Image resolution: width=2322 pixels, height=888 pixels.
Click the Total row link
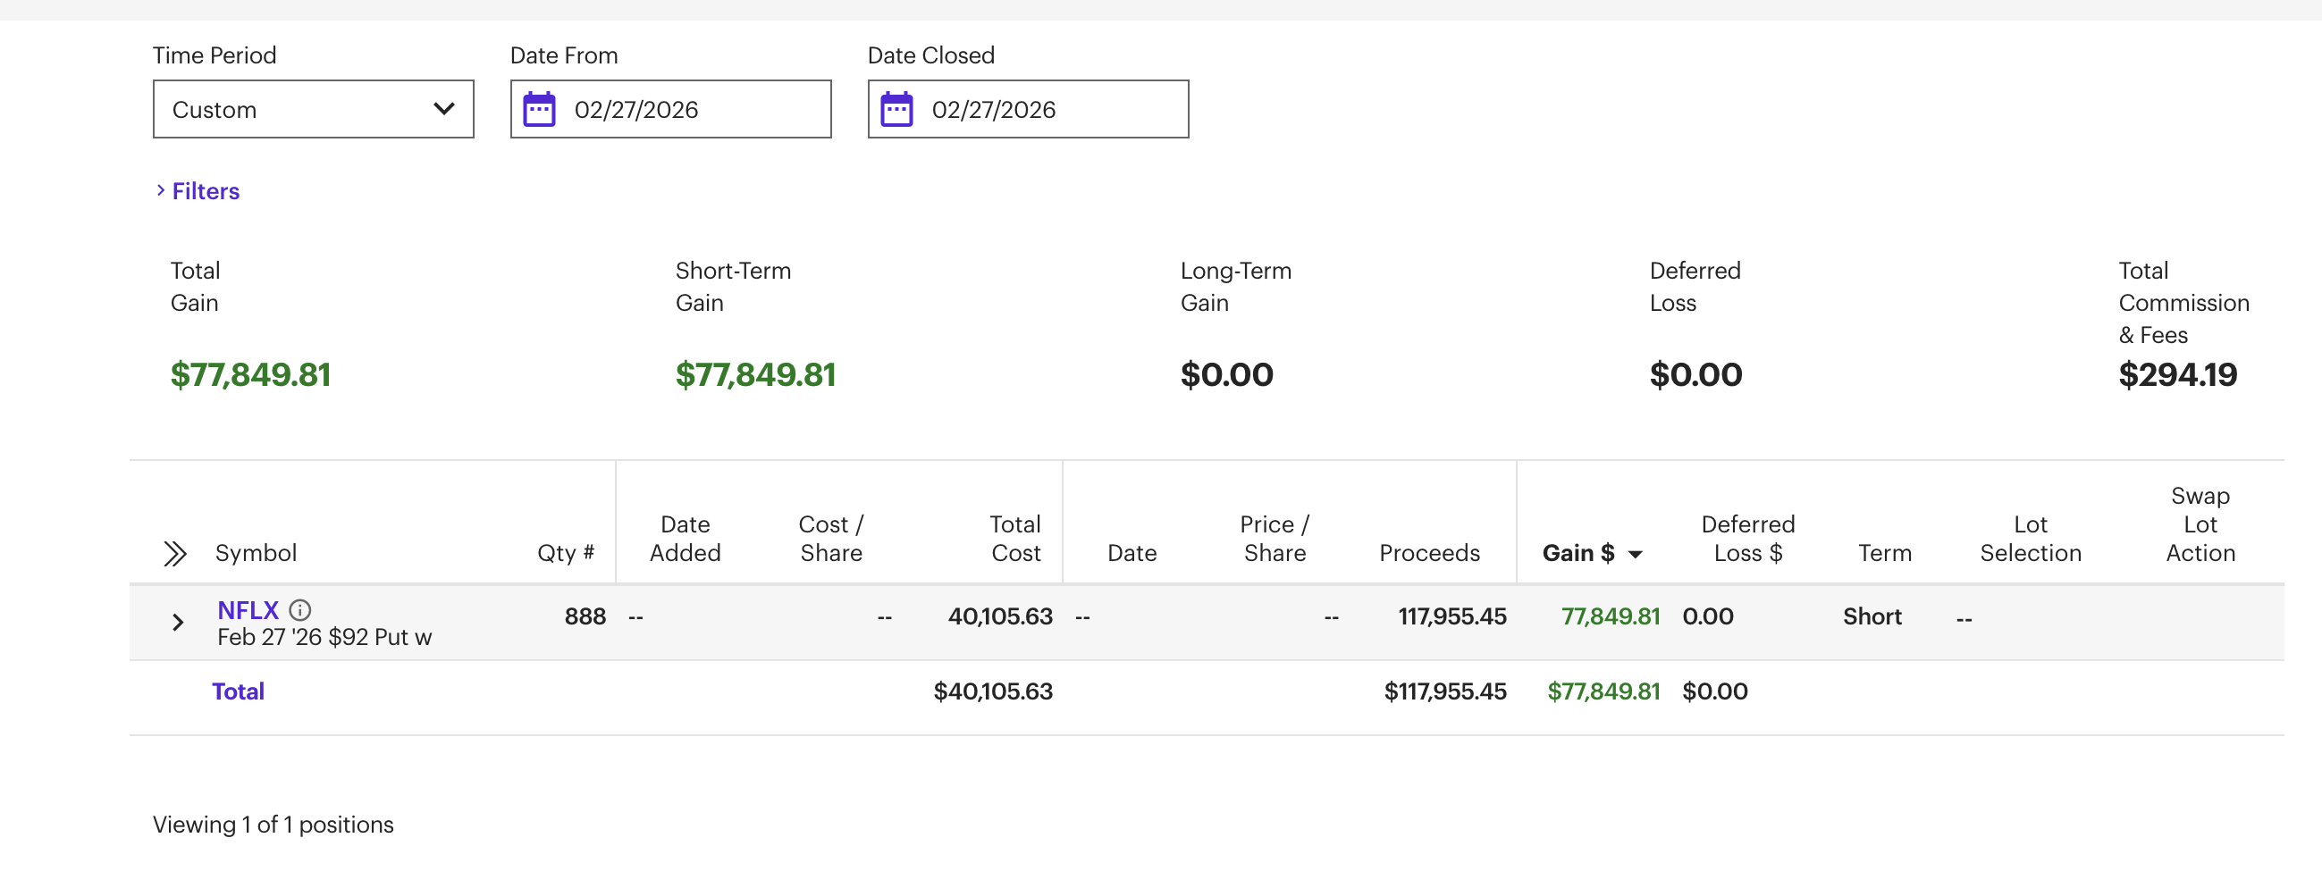(238, 691)
